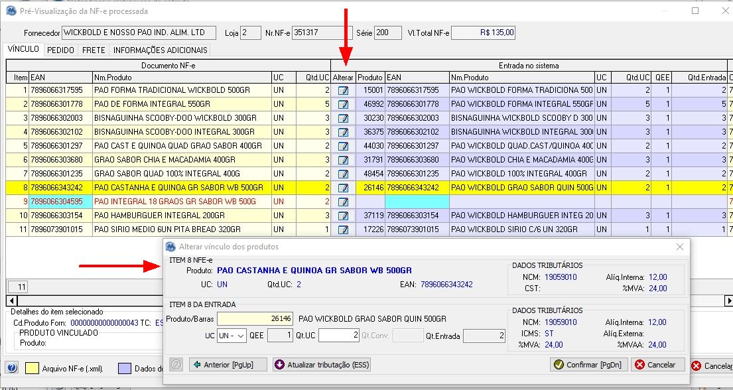Click the Item column header
Image resolution: width=733 pixels, height=390 pixels.
coord(18,78)
